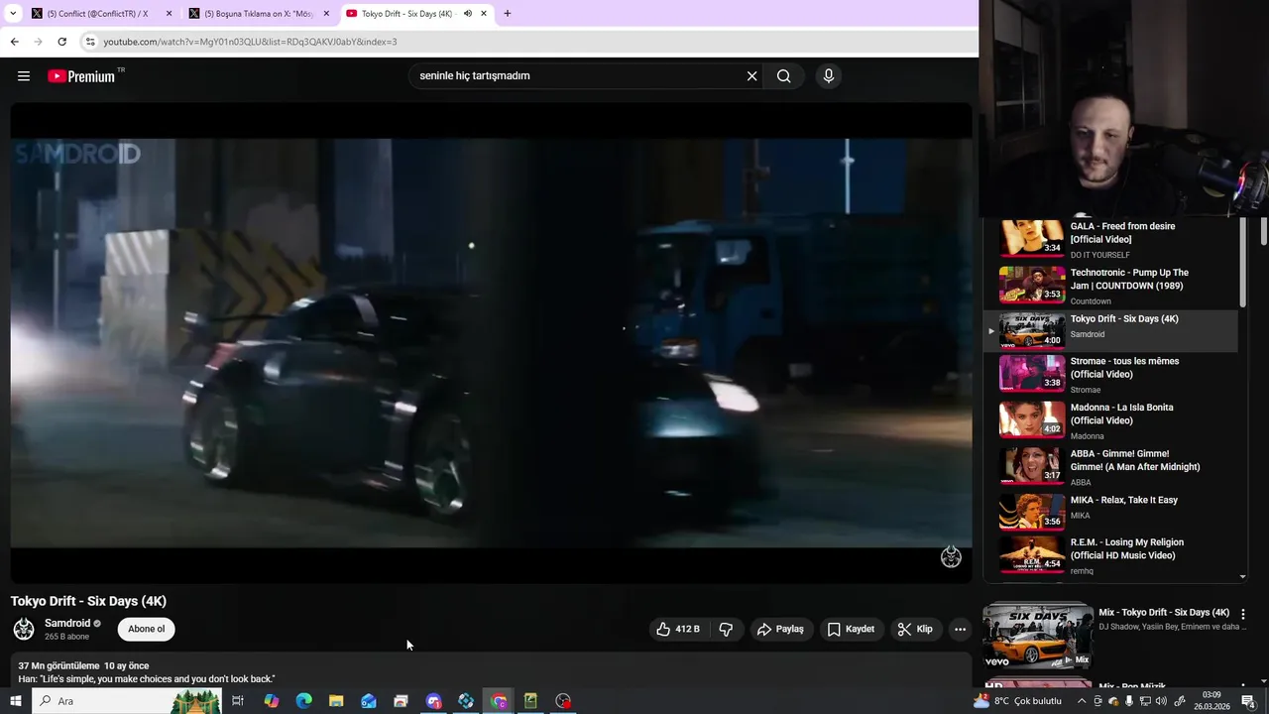Close the Conflict X tab

tap(169, 14)
